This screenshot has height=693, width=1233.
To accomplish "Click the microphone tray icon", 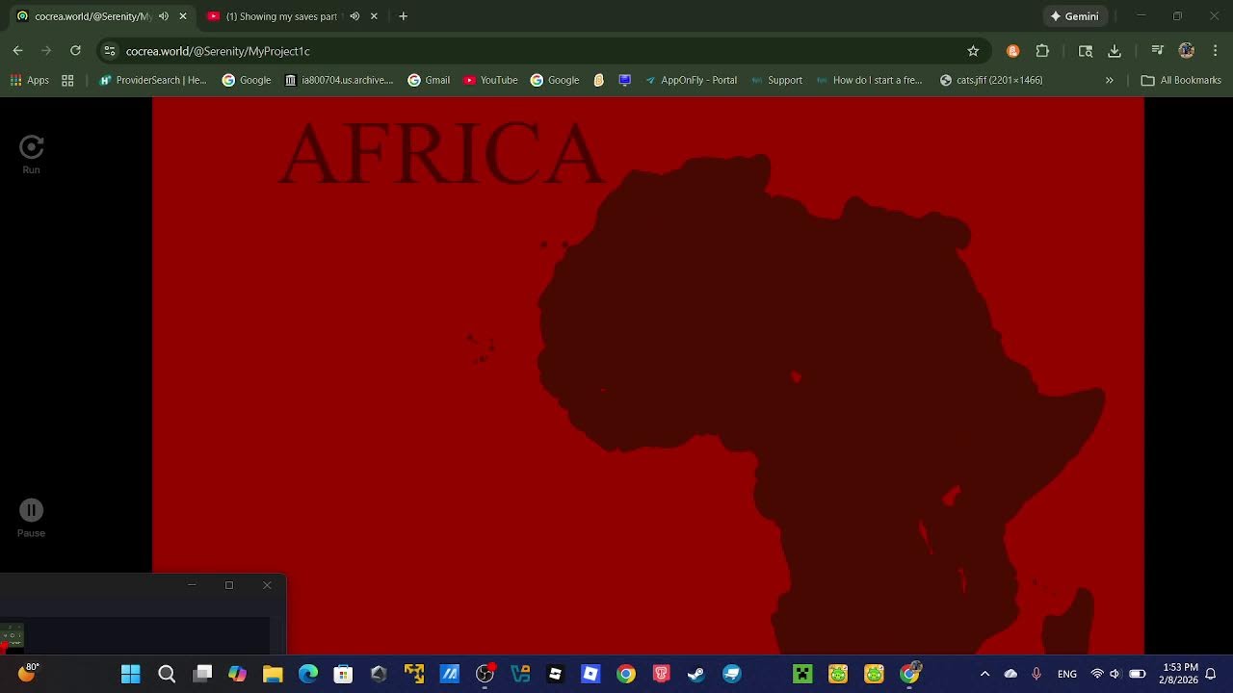I will point(1036,674).
